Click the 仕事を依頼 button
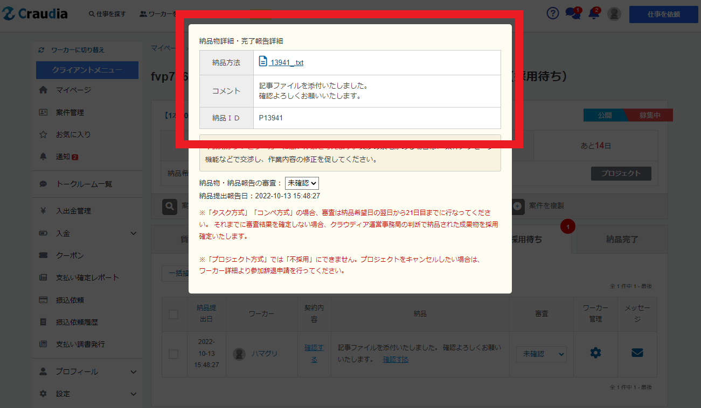 tap(663, 15)
